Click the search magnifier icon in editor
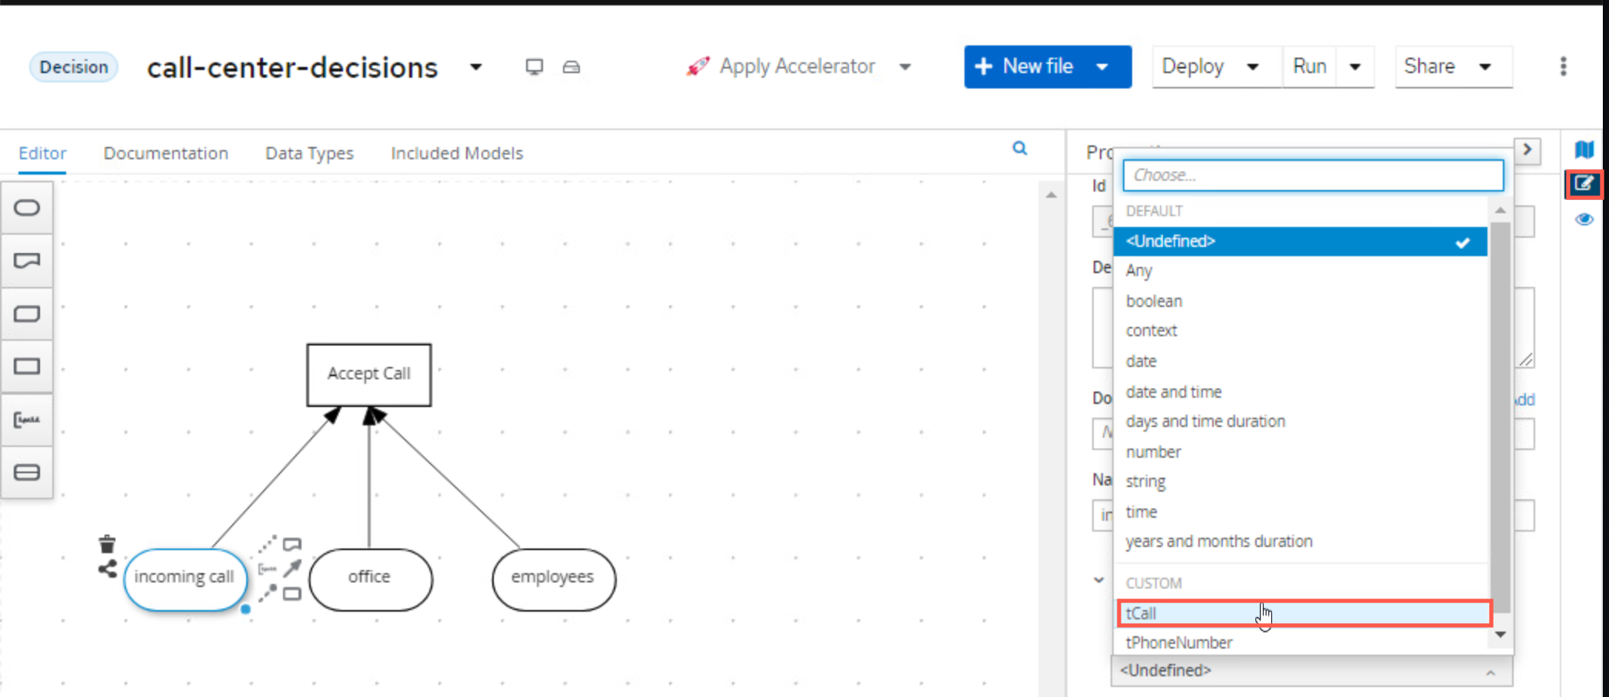This screenshot has width=1609, height=697. (1020, 148)
